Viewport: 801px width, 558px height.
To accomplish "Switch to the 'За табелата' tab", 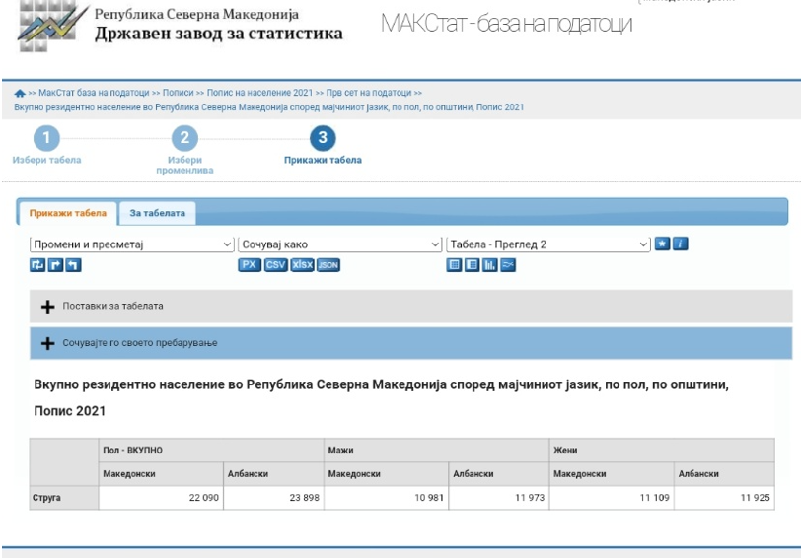I will click(x=157, y=213).
